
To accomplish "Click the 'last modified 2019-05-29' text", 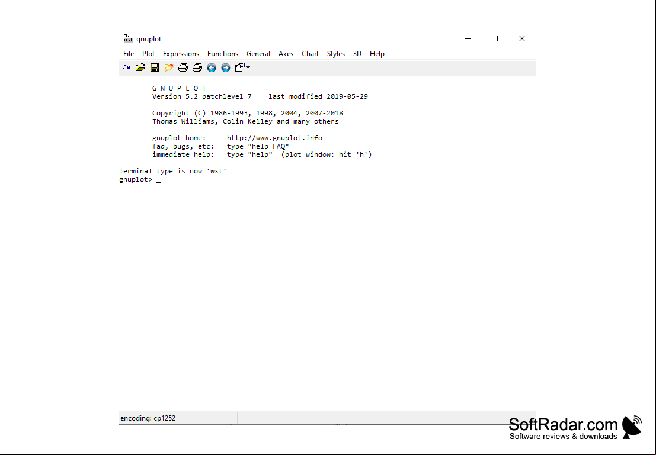I will pos(318,96).
